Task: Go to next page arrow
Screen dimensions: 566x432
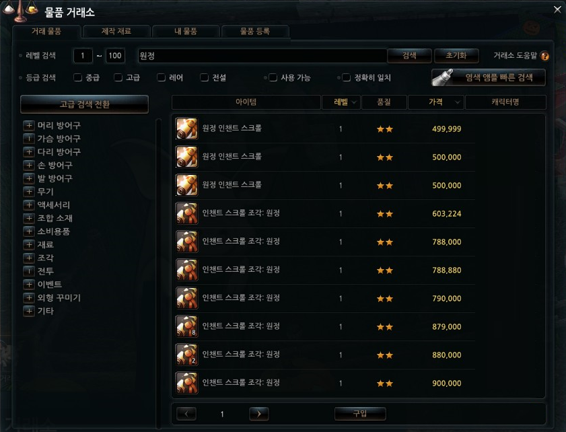Action: (x=259, y=414)
